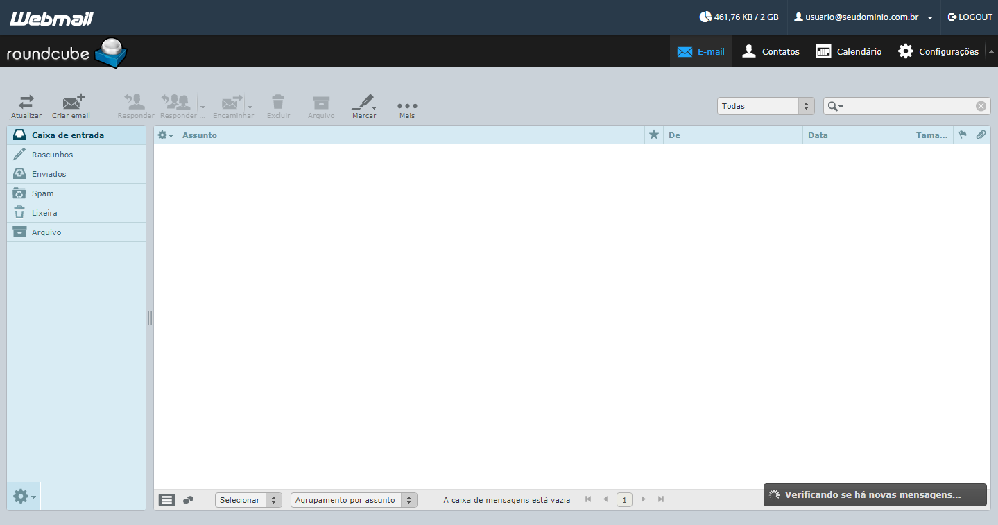
Task: Go to last page arrow
Action: (661, 499)
